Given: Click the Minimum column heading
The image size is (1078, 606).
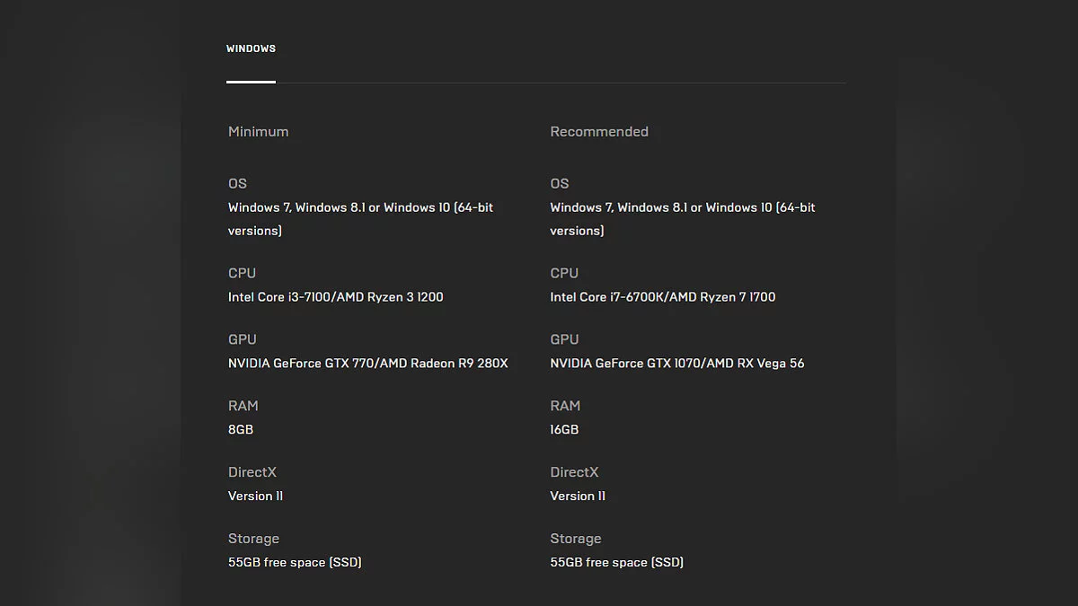Looking at the screenshot, I should (258, 132).
